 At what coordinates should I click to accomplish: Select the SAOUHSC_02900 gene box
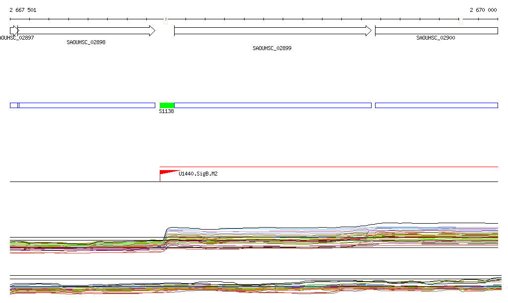point(436,31)
